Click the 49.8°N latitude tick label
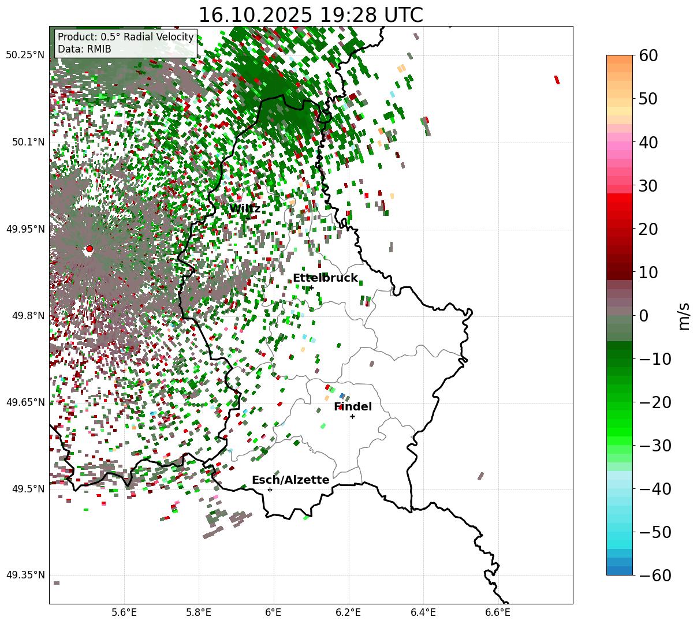Viewport: 697px width, 624px height. 28,316
